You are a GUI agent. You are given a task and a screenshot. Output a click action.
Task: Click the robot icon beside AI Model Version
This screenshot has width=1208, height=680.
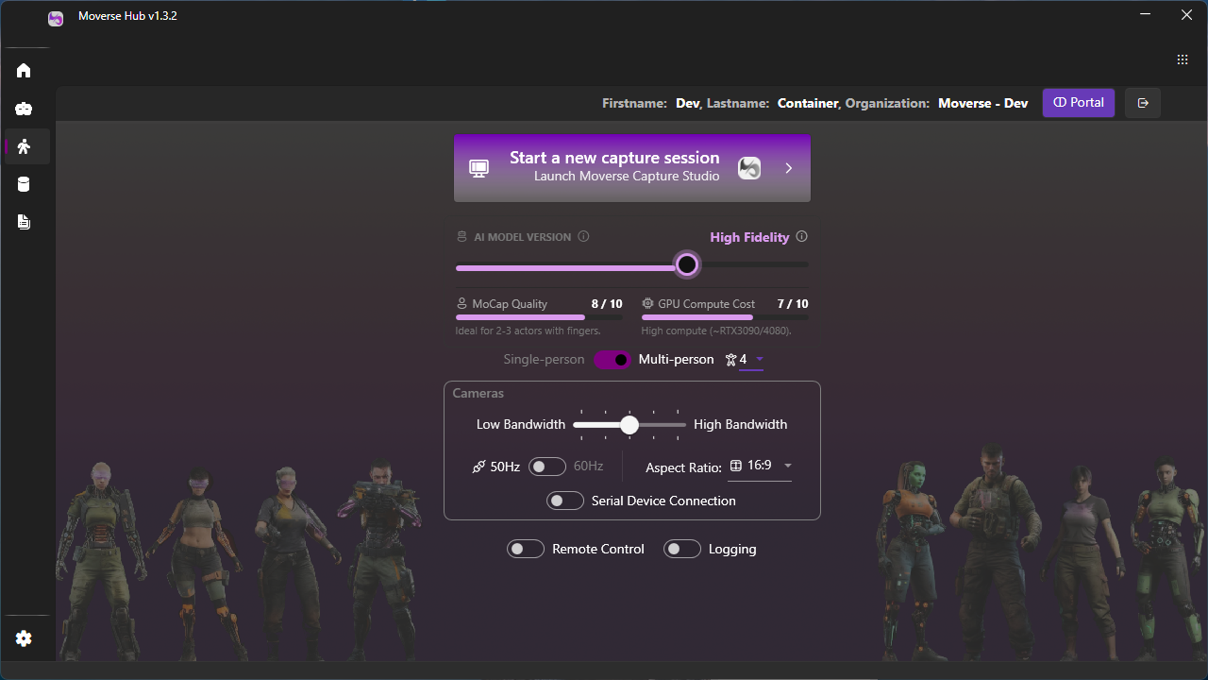[x=461, y=237]
